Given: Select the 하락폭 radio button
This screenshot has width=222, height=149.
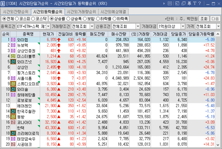Looking at the screenshot, I should (x=115, y=19).
